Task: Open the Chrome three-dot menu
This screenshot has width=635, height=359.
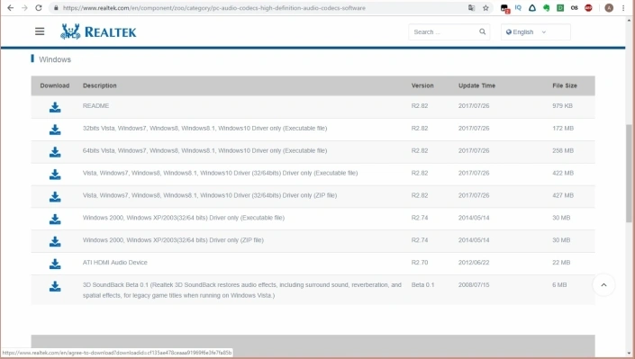Action: pyautogui.click(x=623, y=8)
